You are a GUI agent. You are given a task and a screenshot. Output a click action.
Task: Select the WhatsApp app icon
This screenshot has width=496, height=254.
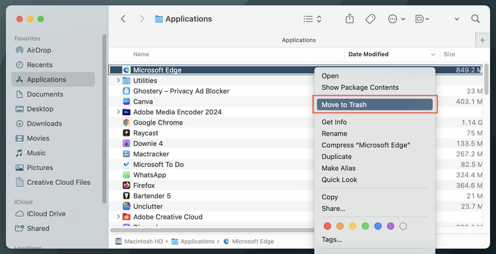pos(126,175)
